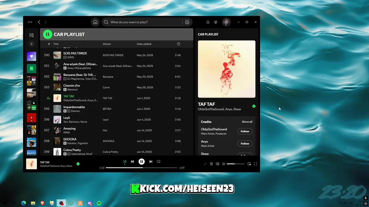Select the track SHOOKA row 398
This screenshot has width=369, height=207.
click(116, 141)
